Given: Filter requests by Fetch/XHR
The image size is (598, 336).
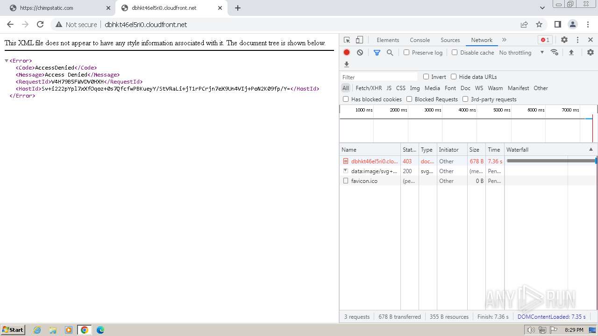Looking at the screenshot, I should pyautogui.click(x=369, y=88).
